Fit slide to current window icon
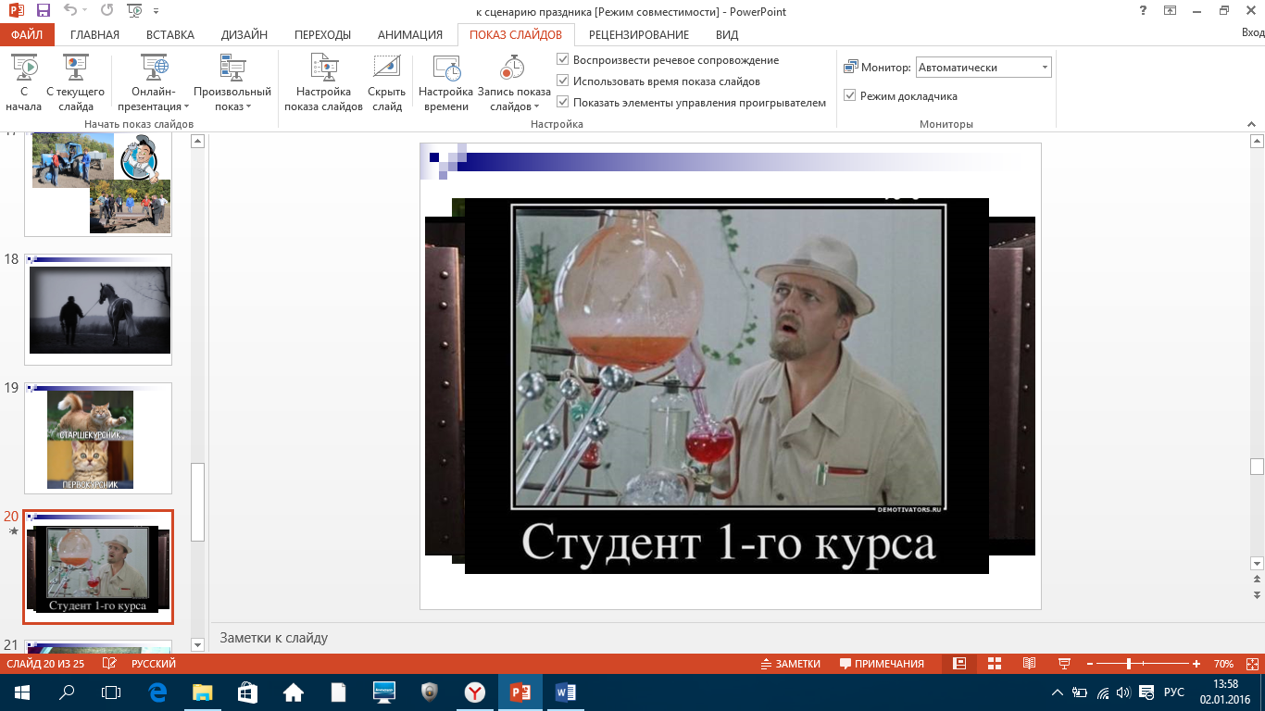 [1251, 664]
